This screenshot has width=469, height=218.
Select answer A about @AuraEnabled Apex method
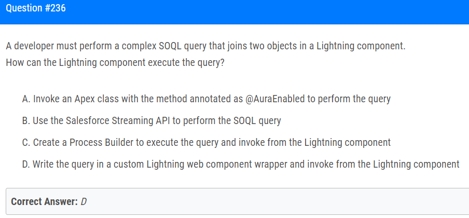pos(206,99)
